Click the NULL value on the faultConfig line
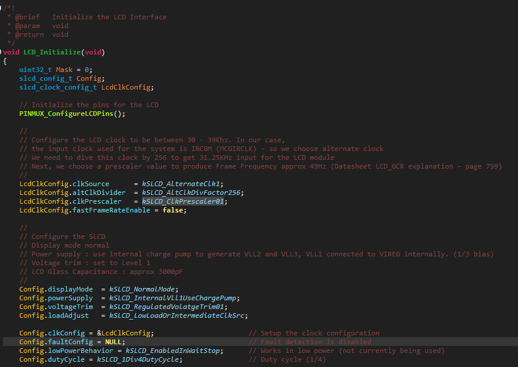The width and height of the screenshot is (518, 367). [113, 342]
